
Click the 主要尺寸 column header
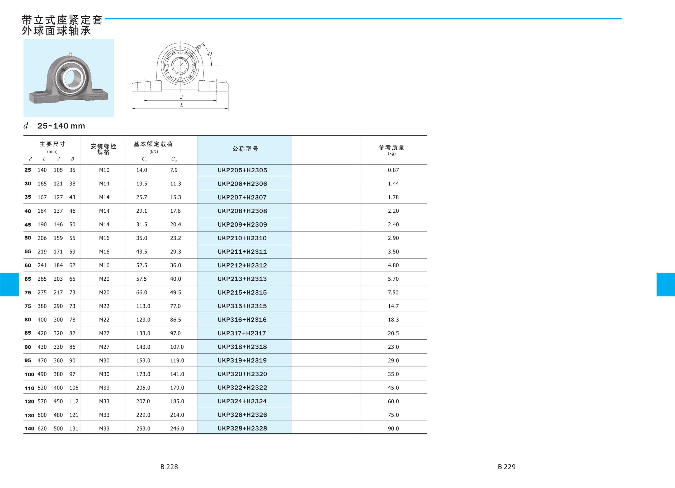pos(52,144)
